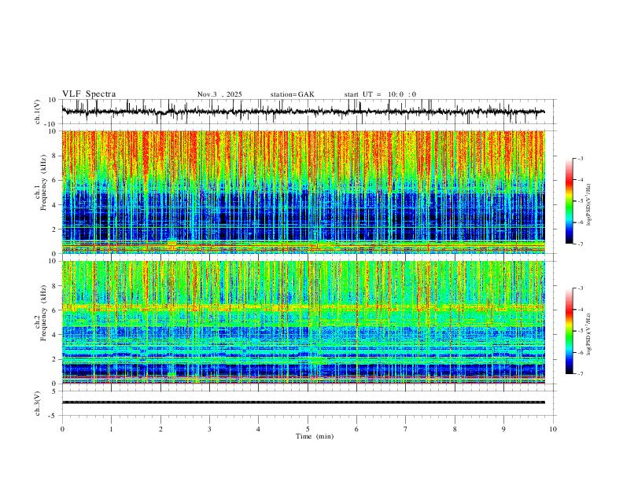The image size is (623, 481).
Task: Click time axis tick label "6"
Action: (356, 429)
